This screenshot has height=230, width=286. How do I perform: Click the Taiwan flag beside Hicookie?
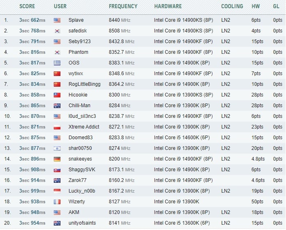click(x=57, y=95)
